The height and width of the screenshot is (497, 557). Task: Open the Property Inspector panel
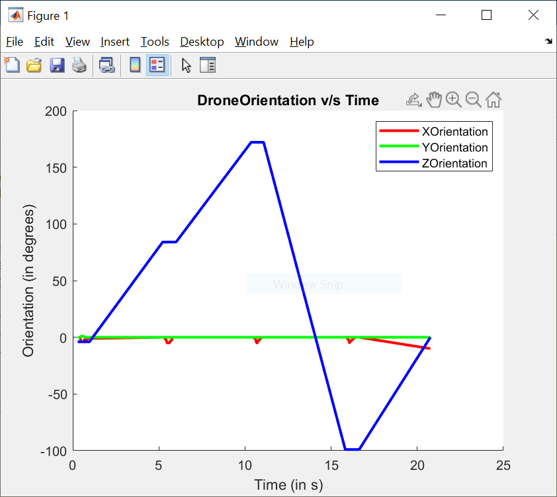click(x=208, y=65)
